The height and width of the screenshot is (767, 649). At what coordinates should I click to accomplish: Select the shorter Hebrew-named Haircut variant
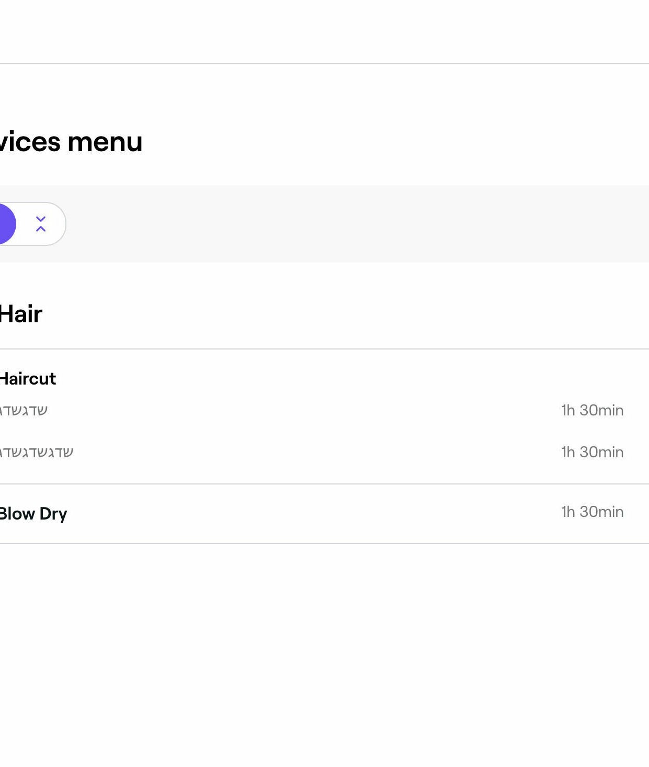tap(24, 411)
